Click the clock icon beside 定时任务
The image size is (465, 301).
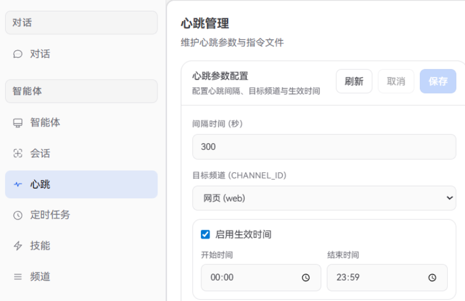pos(18,215)
